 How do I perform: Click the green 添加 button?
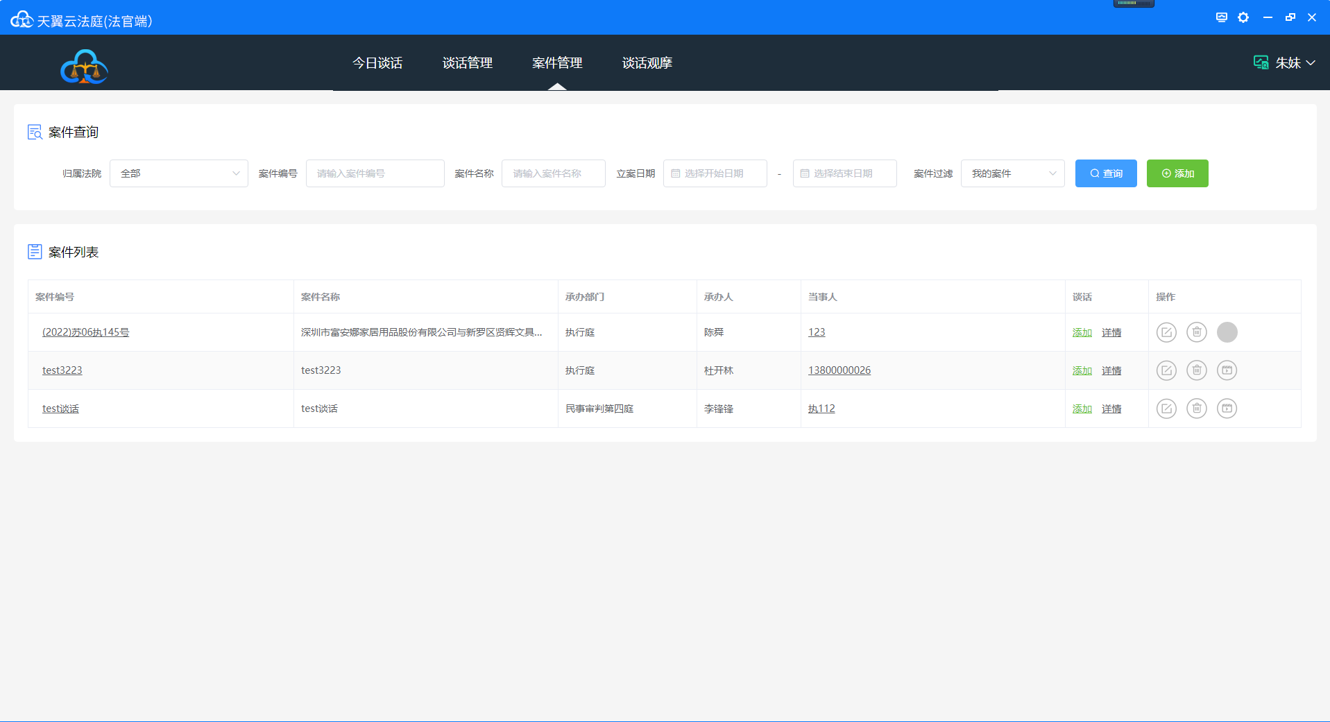coord(1177,173)
